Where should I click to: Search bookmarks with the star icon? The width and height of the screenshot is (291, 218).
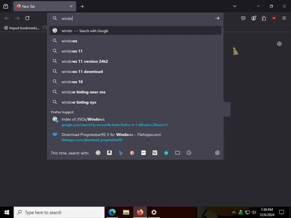click(166, 153)
